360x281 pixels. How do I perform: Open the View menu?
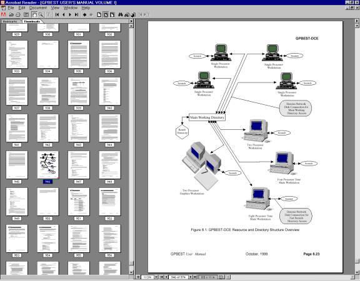[x=55, y=7]
